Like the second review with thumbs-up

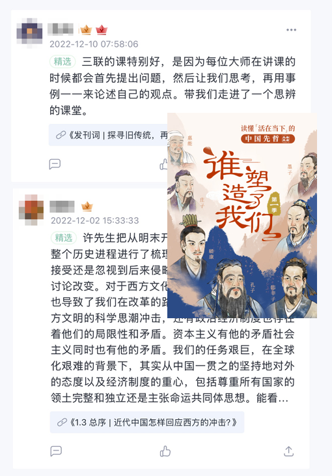click(x=165, y=451)
